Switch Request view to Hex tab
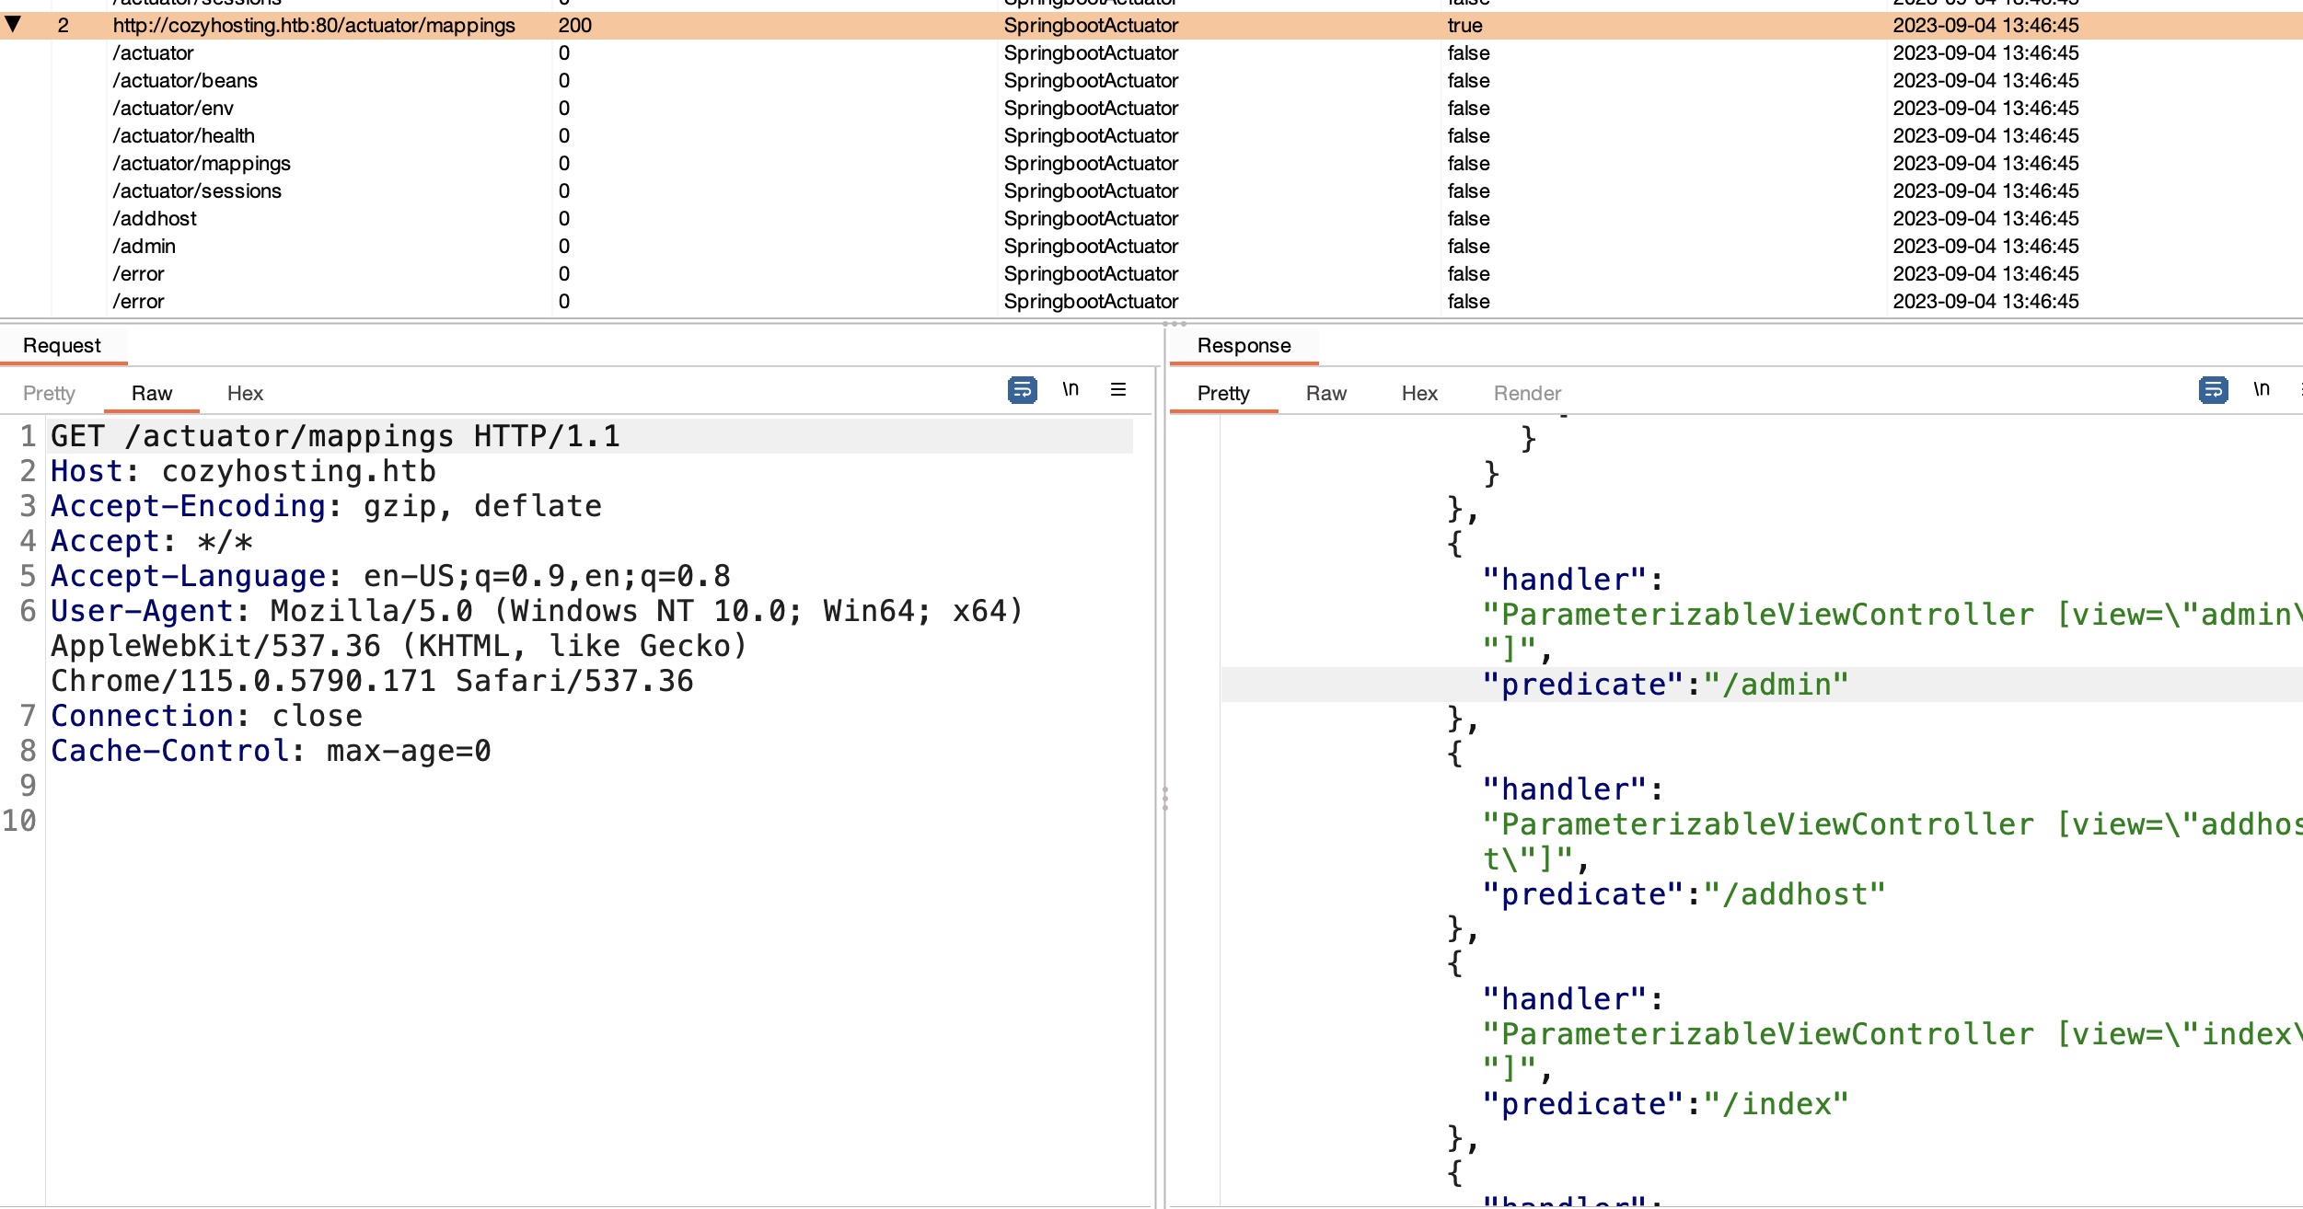Image resolution: width=2303 pixels, height=1209 pixels. 245,394
